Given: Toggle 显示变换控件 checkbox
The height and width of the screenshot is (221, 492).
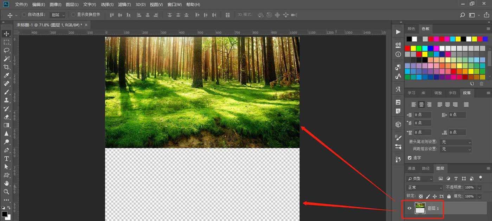Looking at the screenshot, I should 73,15.
